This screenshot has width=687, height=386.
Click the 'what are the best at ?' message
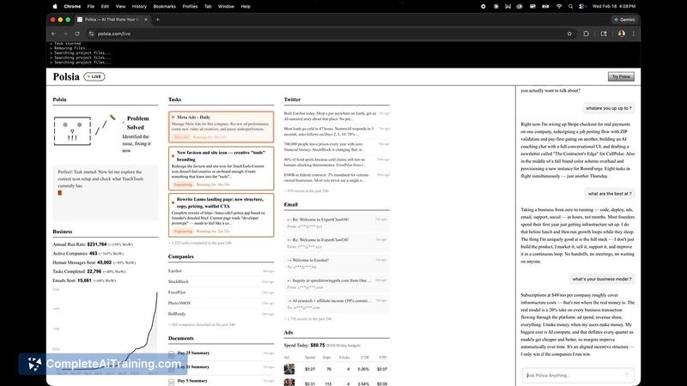point(610,194)
